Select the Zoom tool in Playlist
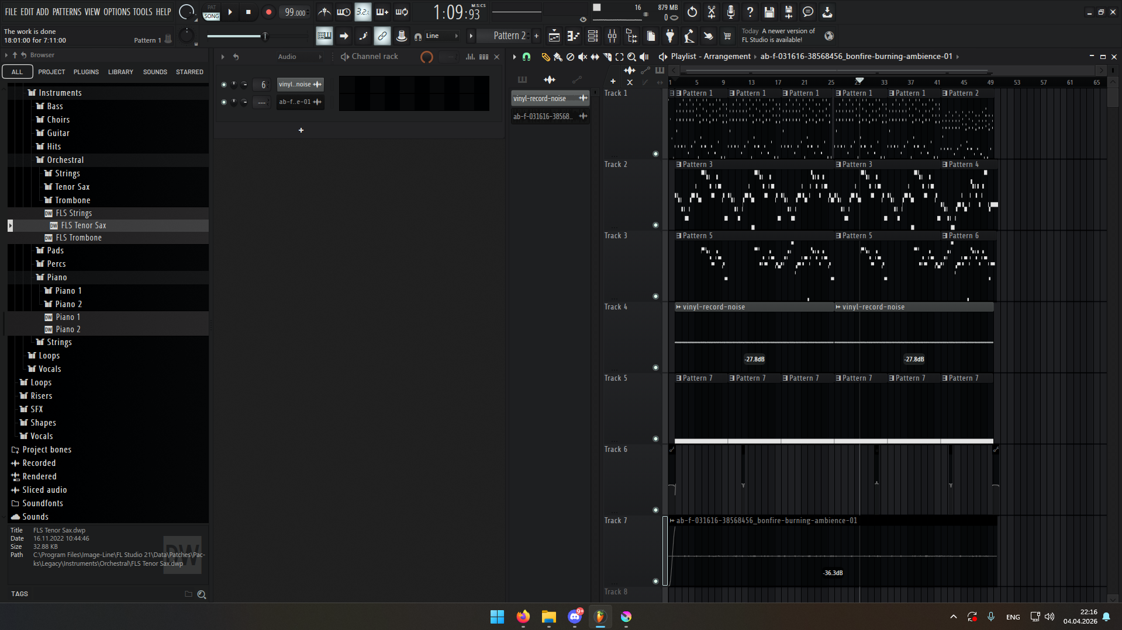This screenshot has height=630, width=1122. tap(631, 57)
